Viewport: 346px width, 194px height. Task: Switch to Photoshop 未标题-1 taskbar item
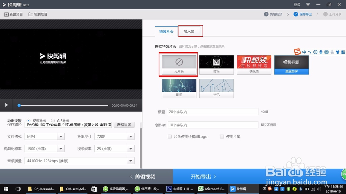(180, 189)
